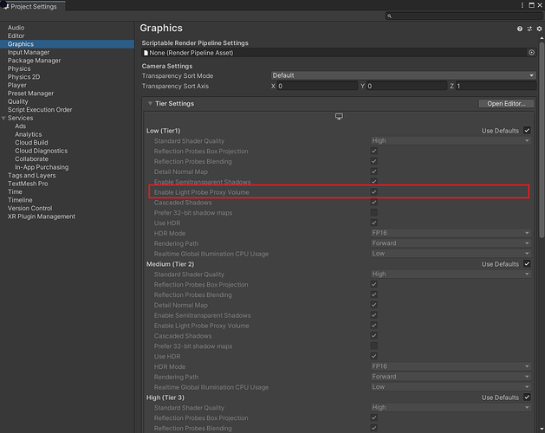Collapse the Tier Settings section
This screenshot has height=433, width=545.
click(x=151, y=104)
